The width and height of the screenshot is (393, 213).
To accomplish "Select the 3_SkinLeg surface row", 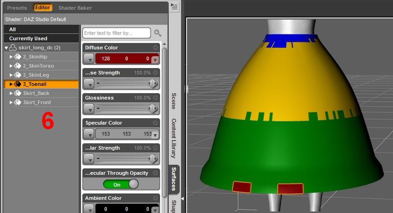I will 41,75.
